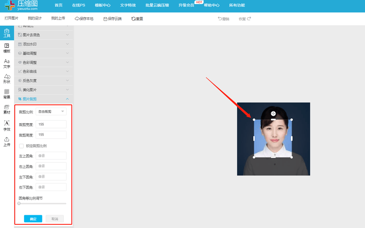Click the 左上圆角 input field
This screenshot has height=228, width=365.
[x=51, y=156]
